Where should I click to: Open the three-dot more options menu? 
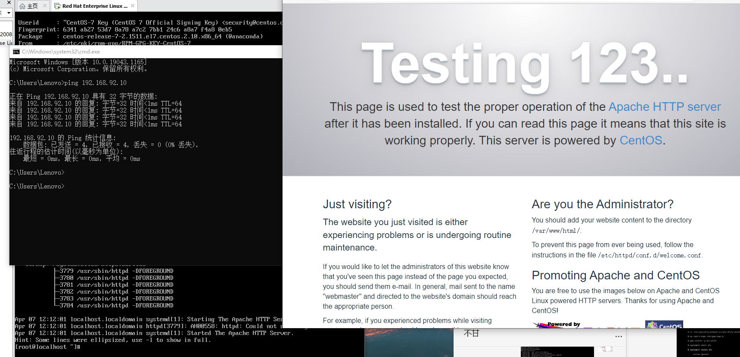coord(619,336)
